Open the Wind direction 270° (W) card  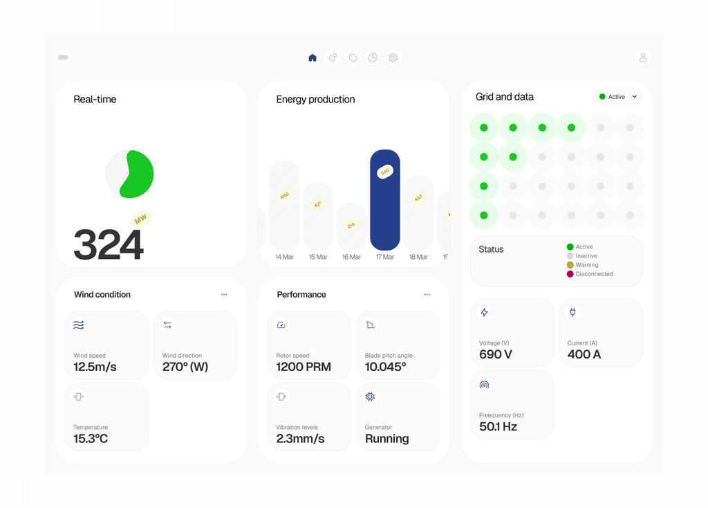click(196, 345)
